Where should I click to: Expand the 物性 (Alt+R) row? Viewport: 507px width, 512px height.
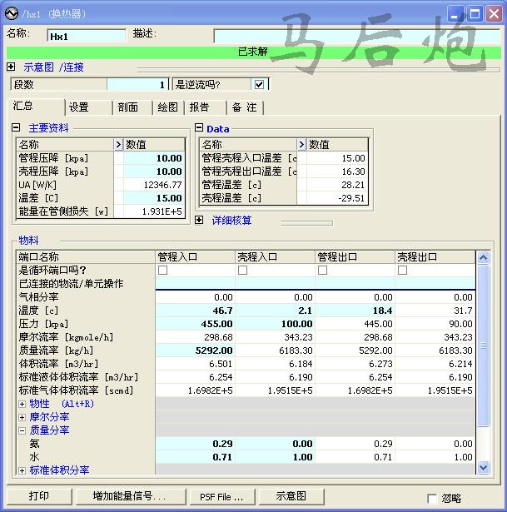tap(22, 404)
